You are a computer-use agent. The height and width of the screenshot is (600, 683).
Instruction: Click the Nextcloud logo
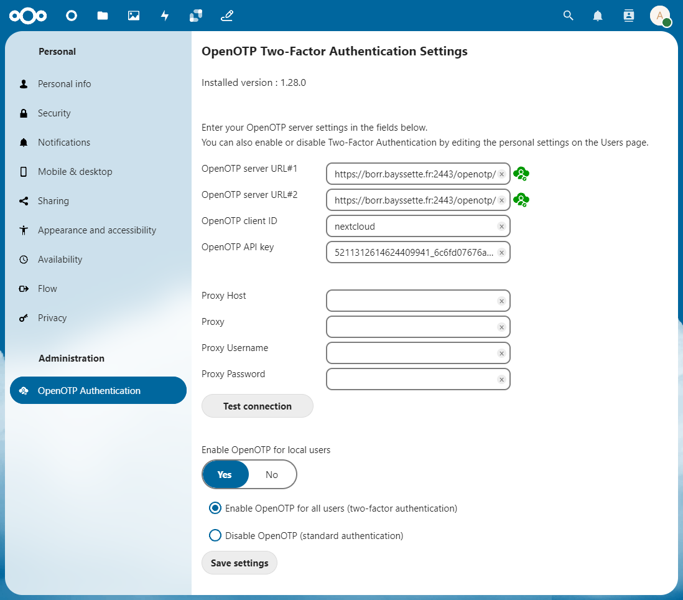28,16
